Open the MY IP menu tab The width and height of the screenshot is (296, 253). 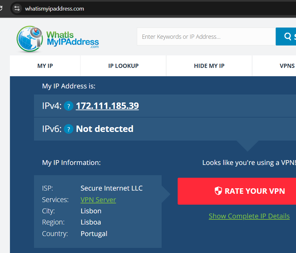click(45, 66)
